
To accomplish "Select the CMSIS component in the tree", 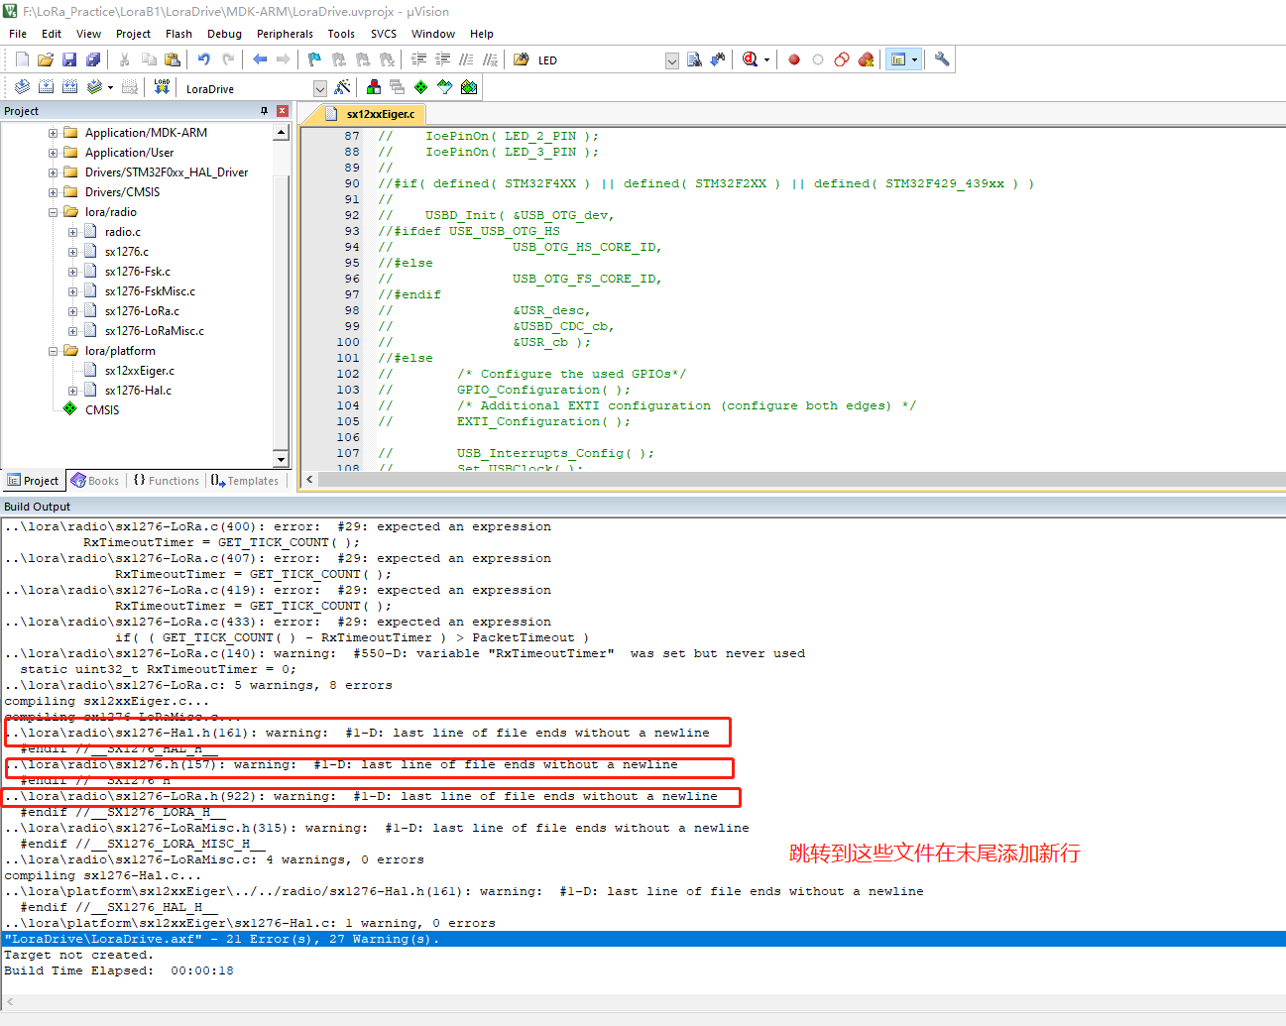I will 101,410.
